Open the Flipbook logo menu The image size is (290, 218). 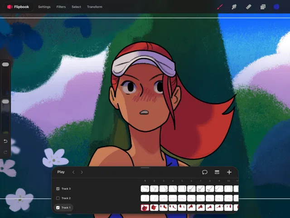click(x=18, y=7)
